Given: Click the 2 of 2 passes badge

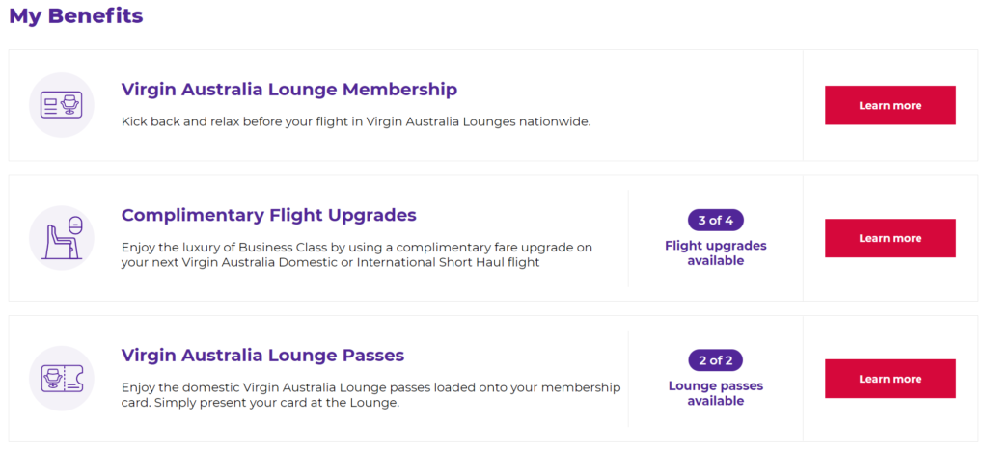Looking at the screenshot, I should pyautogui.click(x=715, y=360).
